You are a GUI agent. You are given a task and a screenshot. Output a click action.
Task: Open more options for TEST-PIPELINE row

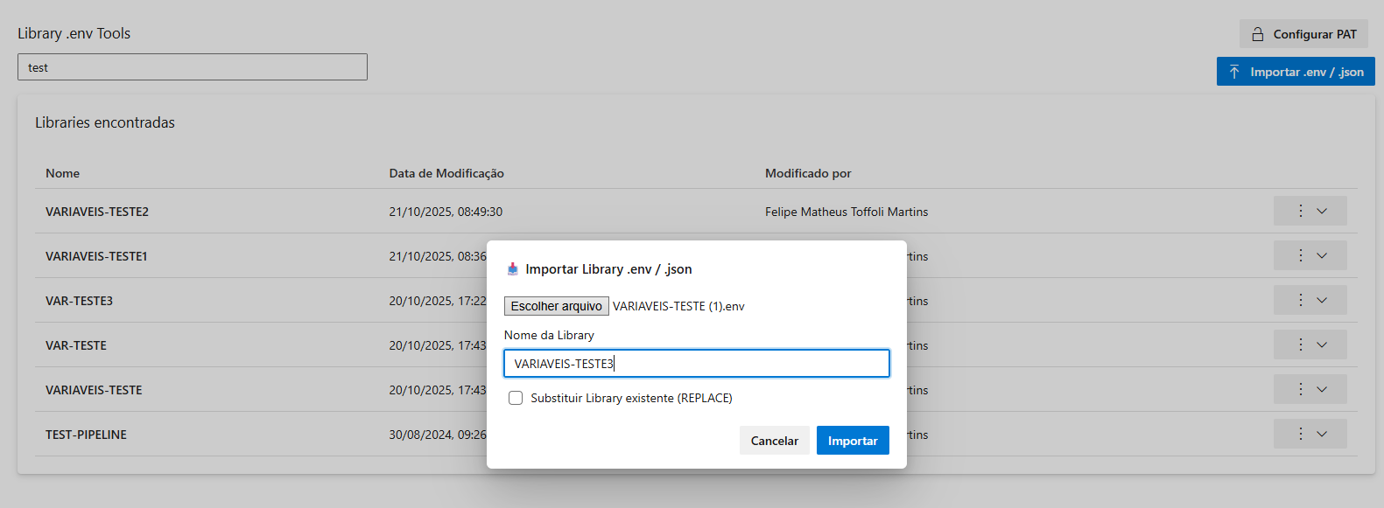[1300, 434]
